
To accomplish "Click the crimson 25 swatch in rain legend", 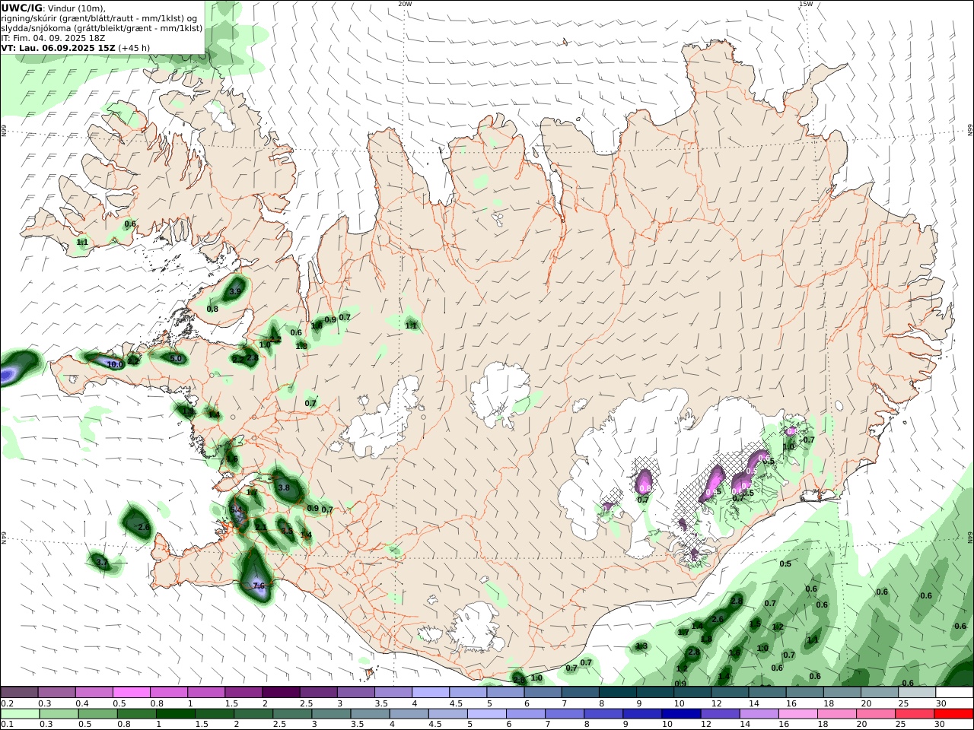I will click(x=915, y=714).
